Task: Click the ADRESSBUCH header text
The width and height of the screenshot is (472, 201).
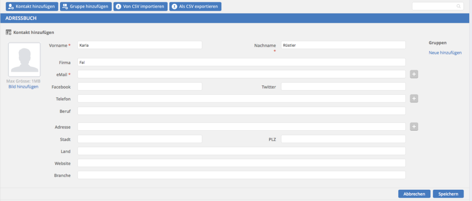Action: click(21, 18)
